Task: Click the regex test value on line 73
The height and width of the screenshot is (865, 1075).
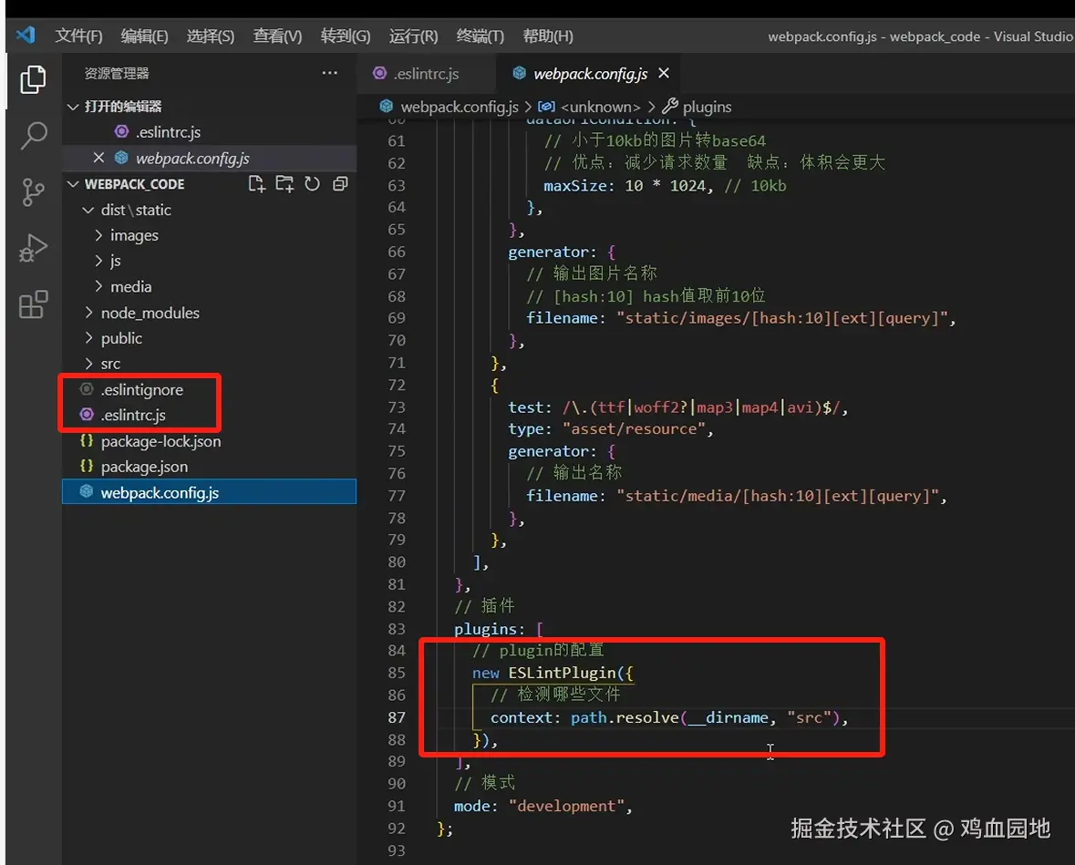Action: 700,407
